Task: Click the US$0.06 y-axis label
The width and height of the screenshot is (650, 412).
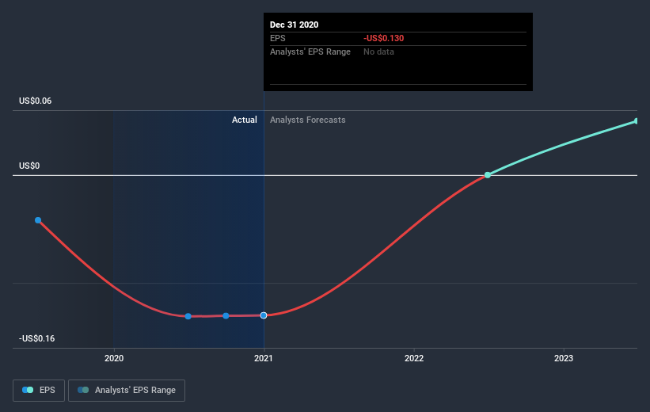Action: point(36,101)
